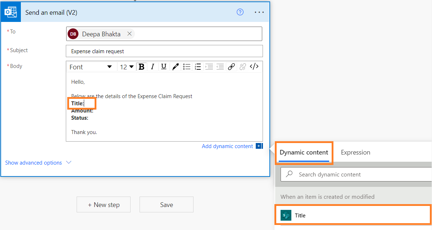The height and width of the screenshot is (230, 432).
Task: Select the Dynamic content tab
Action: pyautogui.click(x=304, y=152)
